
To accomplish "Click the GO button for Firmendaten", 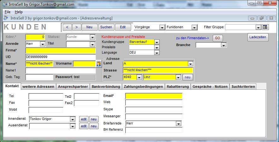I will 218,38.
